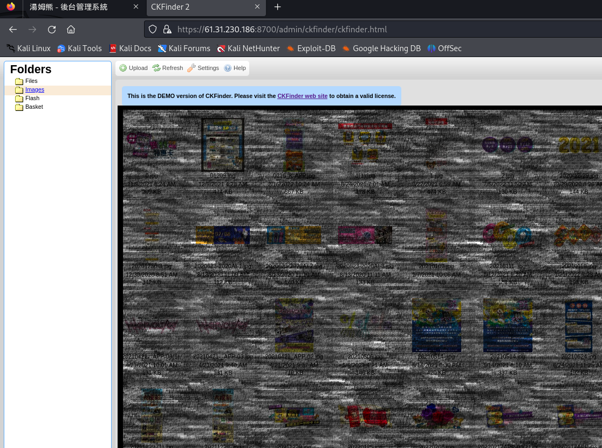This screenshot has height=448, width=602.
Task: Switch to the CKFinder 2 tab
Action: click(x=170, y=7)
